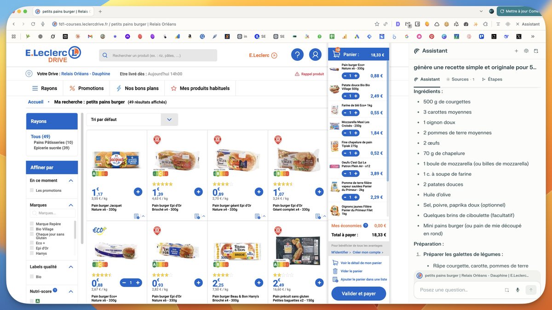Open new chat in Assistant panel
The height and width of the screenshot is (310, 552).
tap(516, 51)
